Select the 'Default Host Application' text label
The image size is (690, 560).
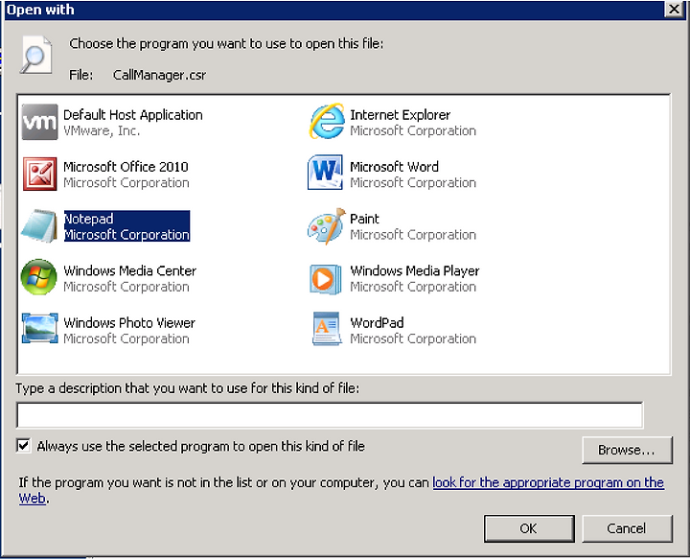point(133,115)
